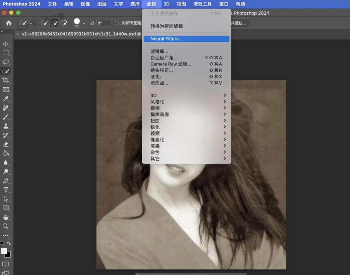Image resolution: width=350 pixels, height=275 pixels.
Task: Enable Sample All Layers checkbox
Action: (117, 23)
